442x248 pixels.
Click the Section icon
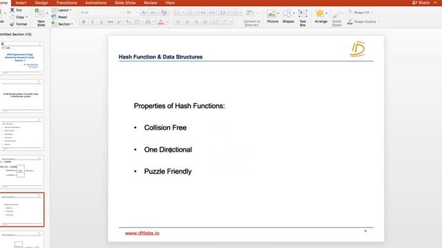54,24
